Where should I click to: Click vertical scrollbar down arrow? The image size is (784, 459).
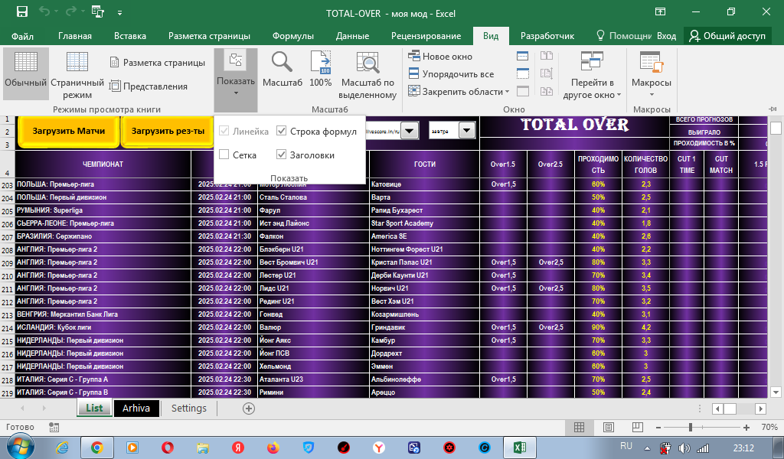pos(776,392)
